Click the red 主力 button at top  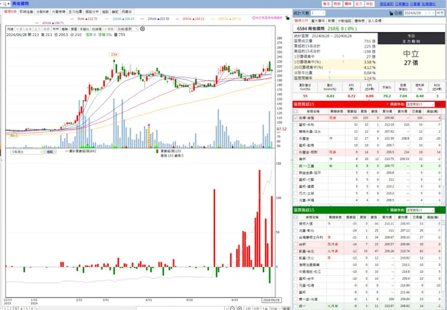[x=358, y=4]
